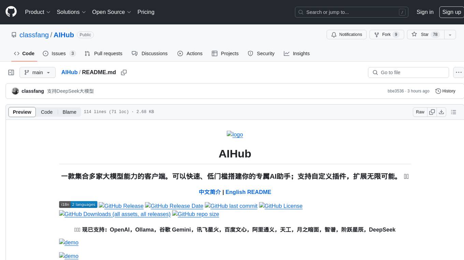Image resolution: width=464 pixels, height=260 pixels.
Task: Open the GitHub last commit badge
Action: click(x=231, y=206)
